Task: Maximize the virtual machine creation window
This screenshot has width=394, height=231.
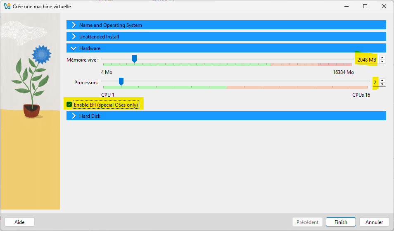Action: pos(365,6)
